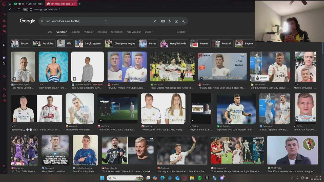Screen dimensions: 324x182
Task: Open History clock icon in sidebar
Action: (x=4, y=90)
